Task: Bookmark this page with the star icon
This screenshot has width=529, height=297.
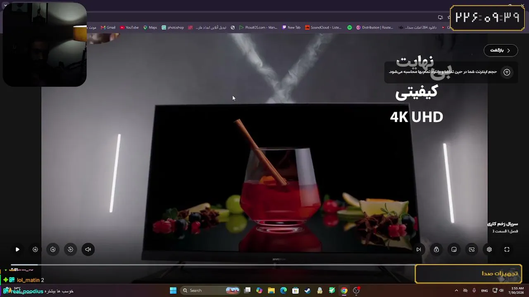Action: pyautogui.click(x=449, y=17)
